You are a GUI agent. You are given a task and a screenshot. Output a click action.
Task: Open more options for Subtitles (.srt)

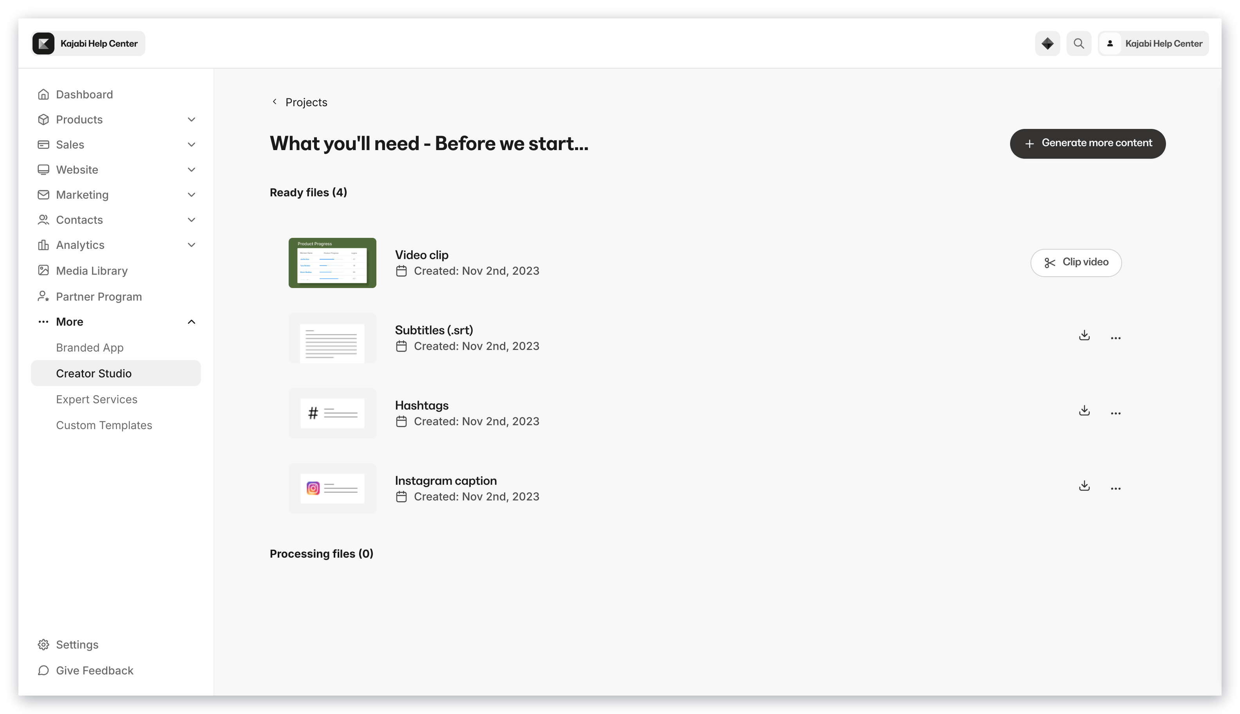tap(1115, 338)
